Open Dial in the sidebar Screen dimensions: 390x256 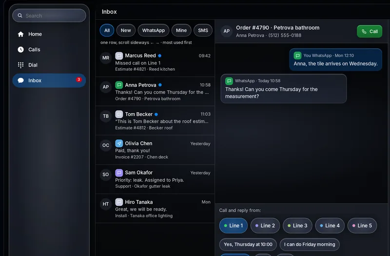coord(49,65)
